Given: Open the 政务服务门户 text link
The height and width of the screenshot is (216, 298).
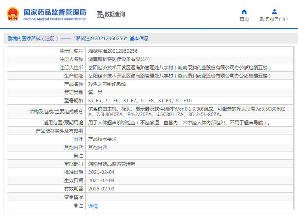Looking at the screenshot, I should [274, 19].
